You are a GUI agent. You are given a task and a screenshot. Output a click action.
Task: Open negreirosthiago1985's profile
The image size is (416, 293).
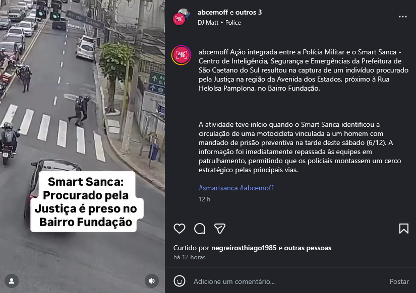coord(244,248)
